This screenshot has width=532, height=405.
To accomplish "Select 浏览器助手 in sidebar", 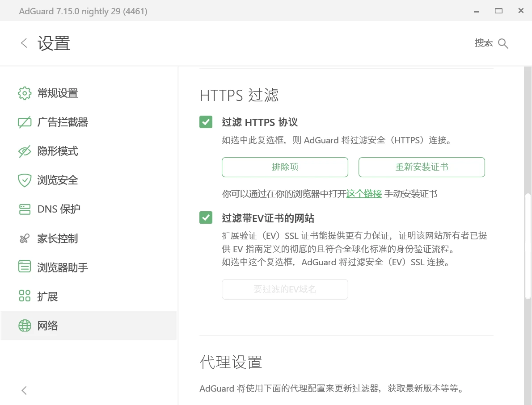I will 89,267.
